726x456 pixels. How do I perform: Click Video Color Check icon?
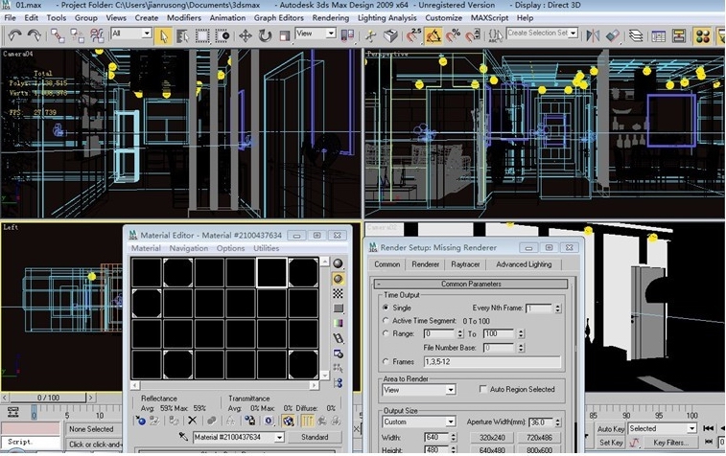pyautogui.click(x=338, y=323)
